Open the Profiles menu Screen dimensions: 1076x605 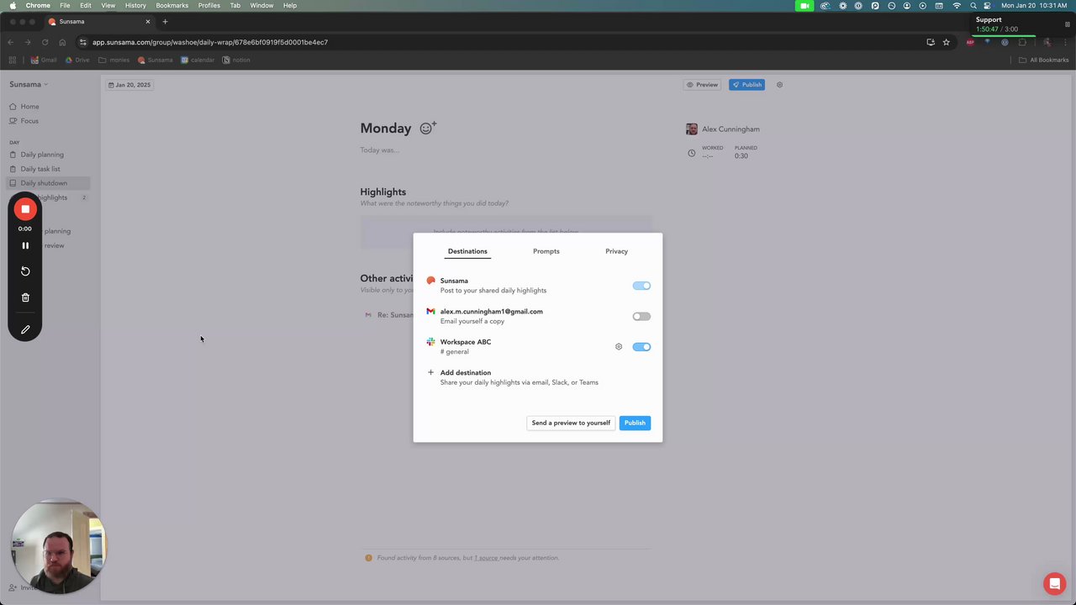click(209, 6)
